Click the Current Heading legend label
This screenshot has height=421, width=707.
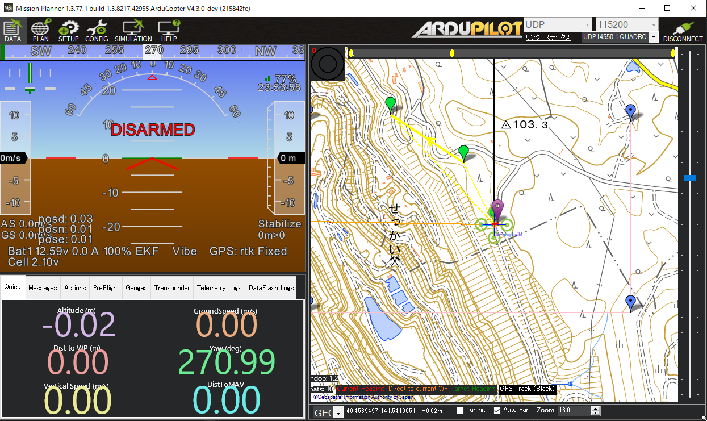pyautogui.click(x=360, y=389)
